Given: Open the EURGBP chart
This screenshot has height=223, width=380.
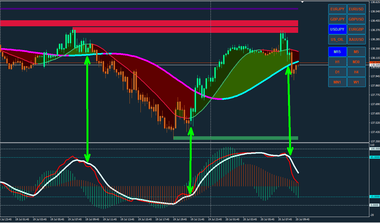Looking at the screenshot, I should 356,29.
